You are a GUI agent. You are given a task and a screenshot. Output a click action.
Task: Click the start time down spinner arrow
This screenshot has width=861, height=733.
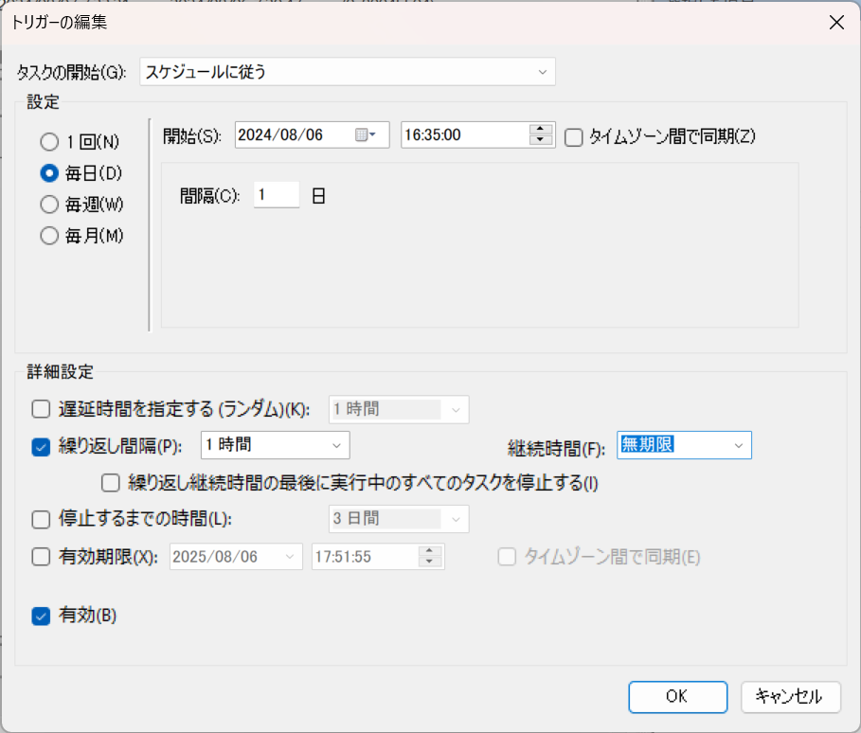(541, 141)
